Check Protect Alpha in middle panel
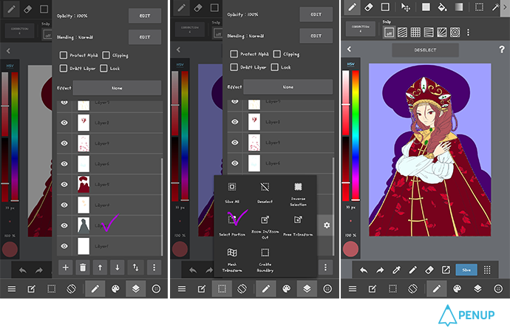The height and width of the screenshot is (334, 510). [234, 54]
